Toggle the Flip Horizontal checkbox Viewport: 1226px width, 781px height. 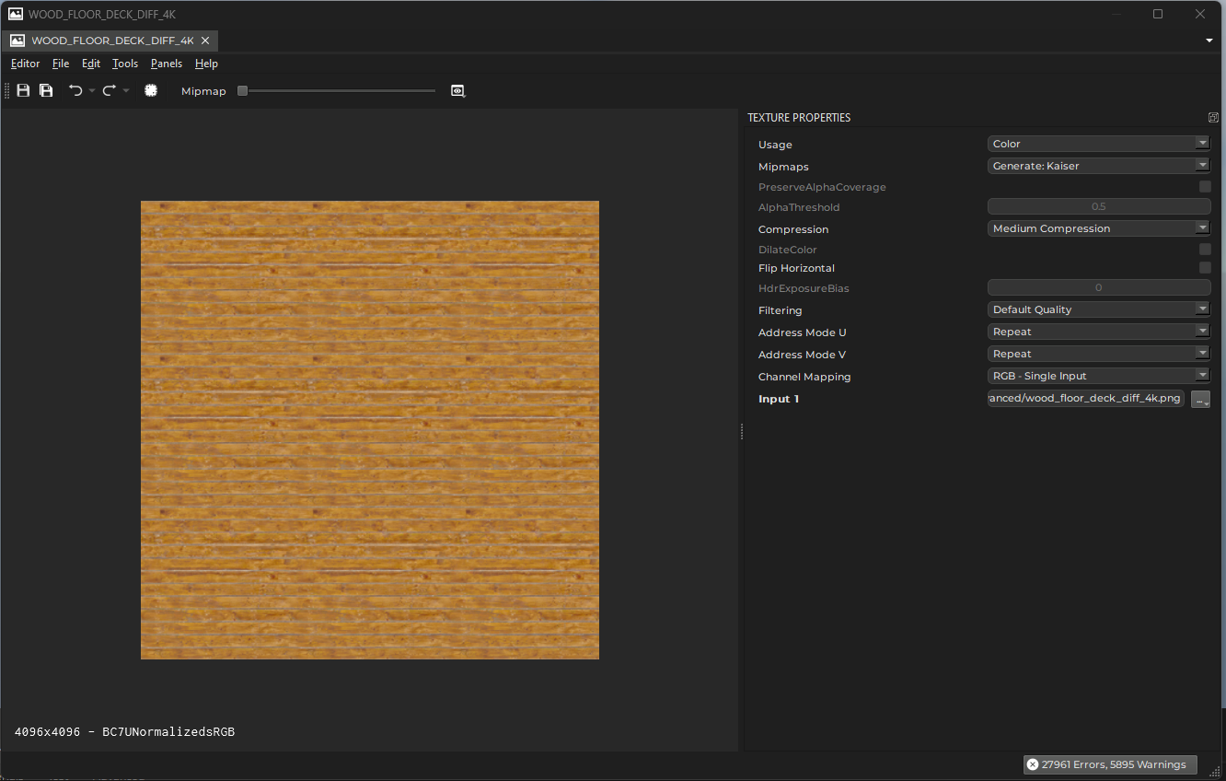(x=1205, y=267)
